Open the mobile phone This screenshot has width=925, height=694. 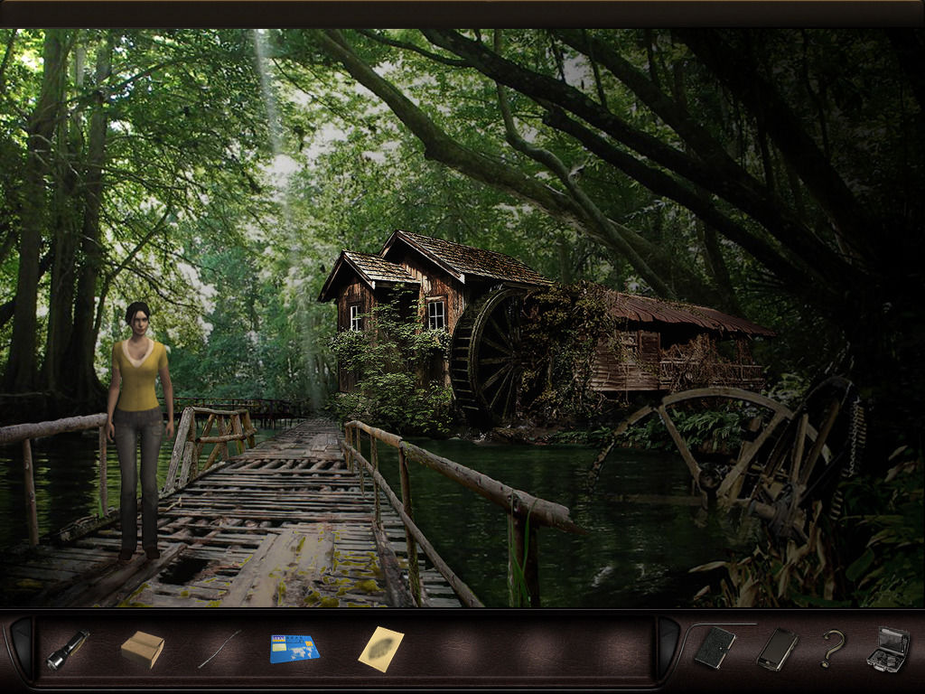tap(777, 648)
